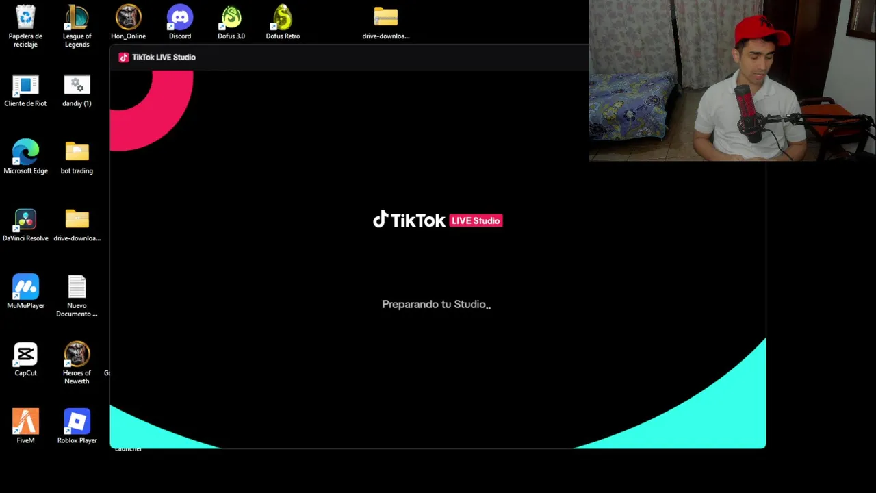The width and height of the screenshot is (876, 493).
Task: Click the central TikTok LIVE Studio logo
Action: click(438, 220)
